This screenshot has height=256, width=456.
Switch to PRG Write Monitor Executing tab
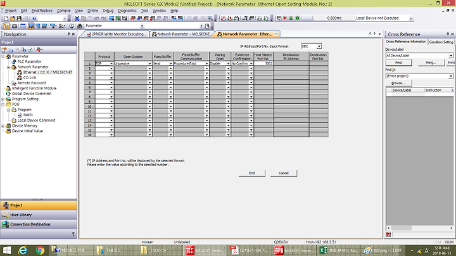pos(117,34)
